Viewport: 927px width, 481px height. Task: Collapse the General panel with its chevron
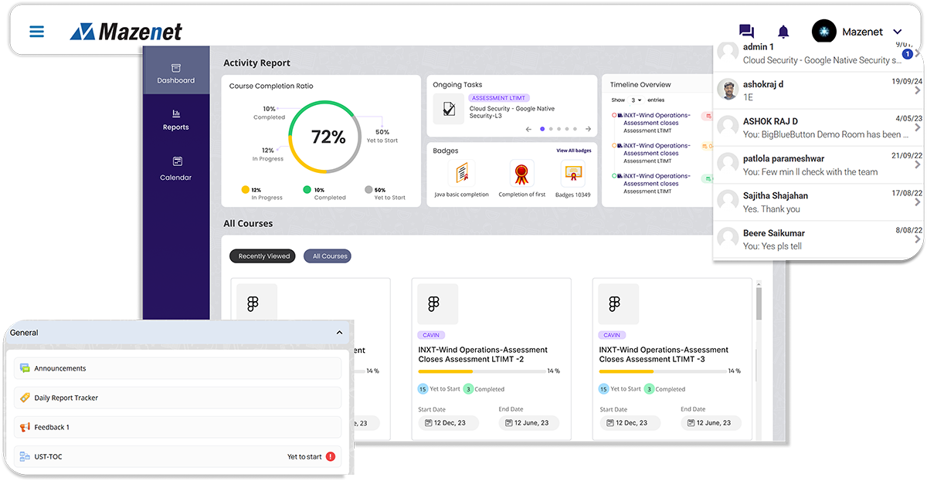339,332
